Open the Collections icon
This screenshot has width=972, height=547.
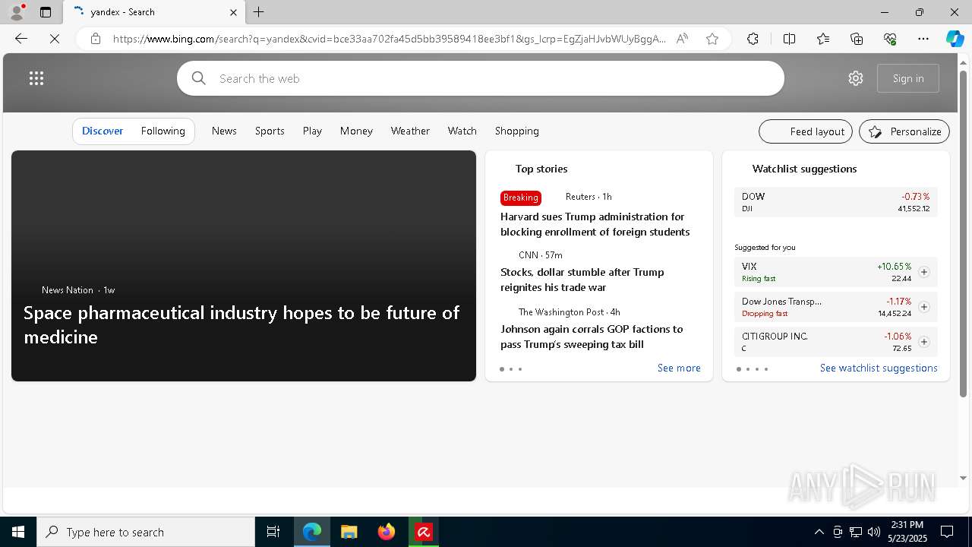click(x=857, y=39)
